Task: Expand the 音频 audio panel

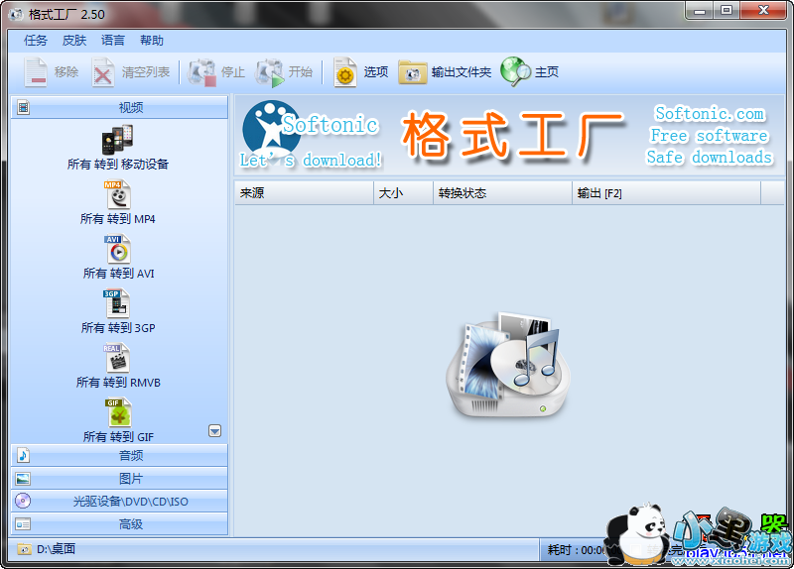Action: point(119,455)
